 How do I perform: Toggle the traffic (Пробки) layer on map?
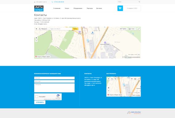coord(123,29)
